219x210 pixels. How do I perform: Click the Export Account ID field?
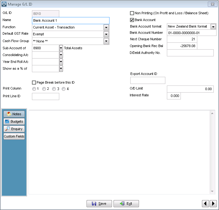(148, 80)
